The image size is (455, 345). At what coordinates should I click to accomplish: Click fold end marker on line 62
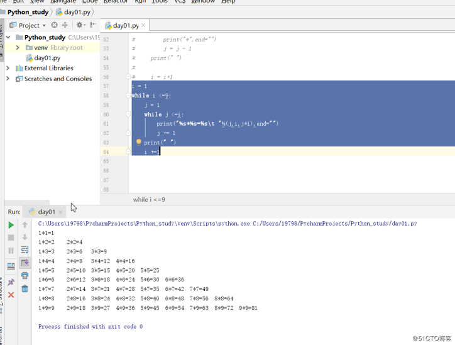pos(128,133)
